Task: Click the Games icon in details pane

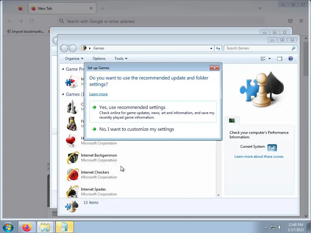Action: tap(72, 206)
